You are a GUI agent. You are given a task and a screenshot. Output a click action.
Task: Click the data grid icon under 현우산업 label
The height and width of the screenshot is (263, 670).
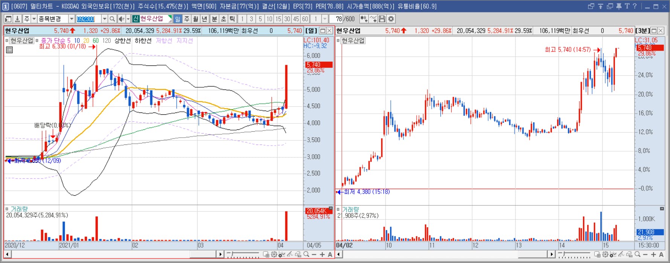click(x=9, y=50)
